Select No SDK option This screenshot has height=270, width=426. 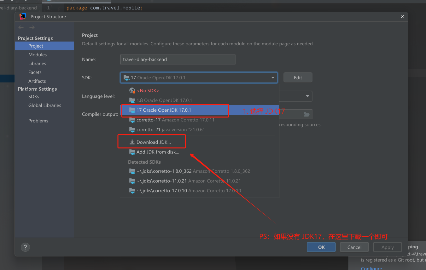point(200,91)
